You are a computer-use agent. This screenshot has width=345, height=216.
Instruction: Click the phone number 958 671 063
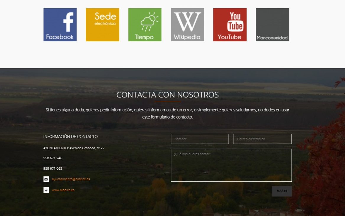click(x=53, y=168)
